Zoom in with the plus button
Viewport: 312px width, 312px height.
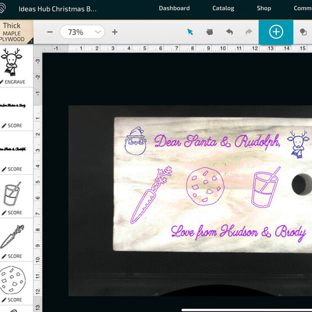(x=115, y=32)
